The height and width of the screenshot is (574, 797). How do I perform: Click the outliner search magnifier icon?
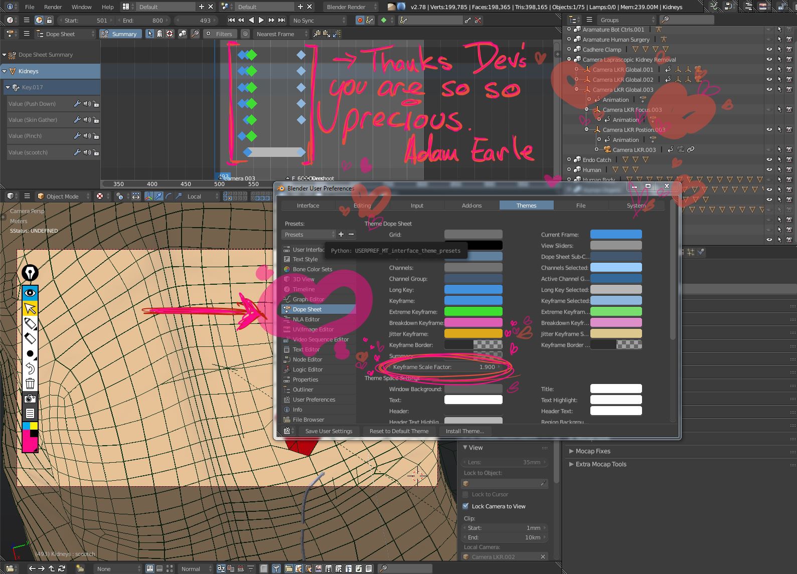(x=665, y=20)
